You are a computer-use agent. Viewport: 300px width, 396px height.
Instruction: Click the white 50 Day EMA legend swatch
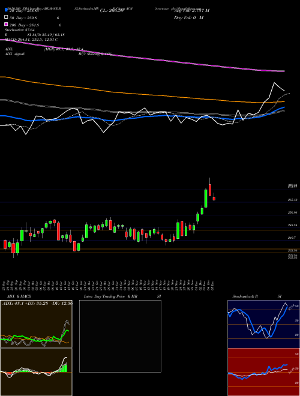6,17
